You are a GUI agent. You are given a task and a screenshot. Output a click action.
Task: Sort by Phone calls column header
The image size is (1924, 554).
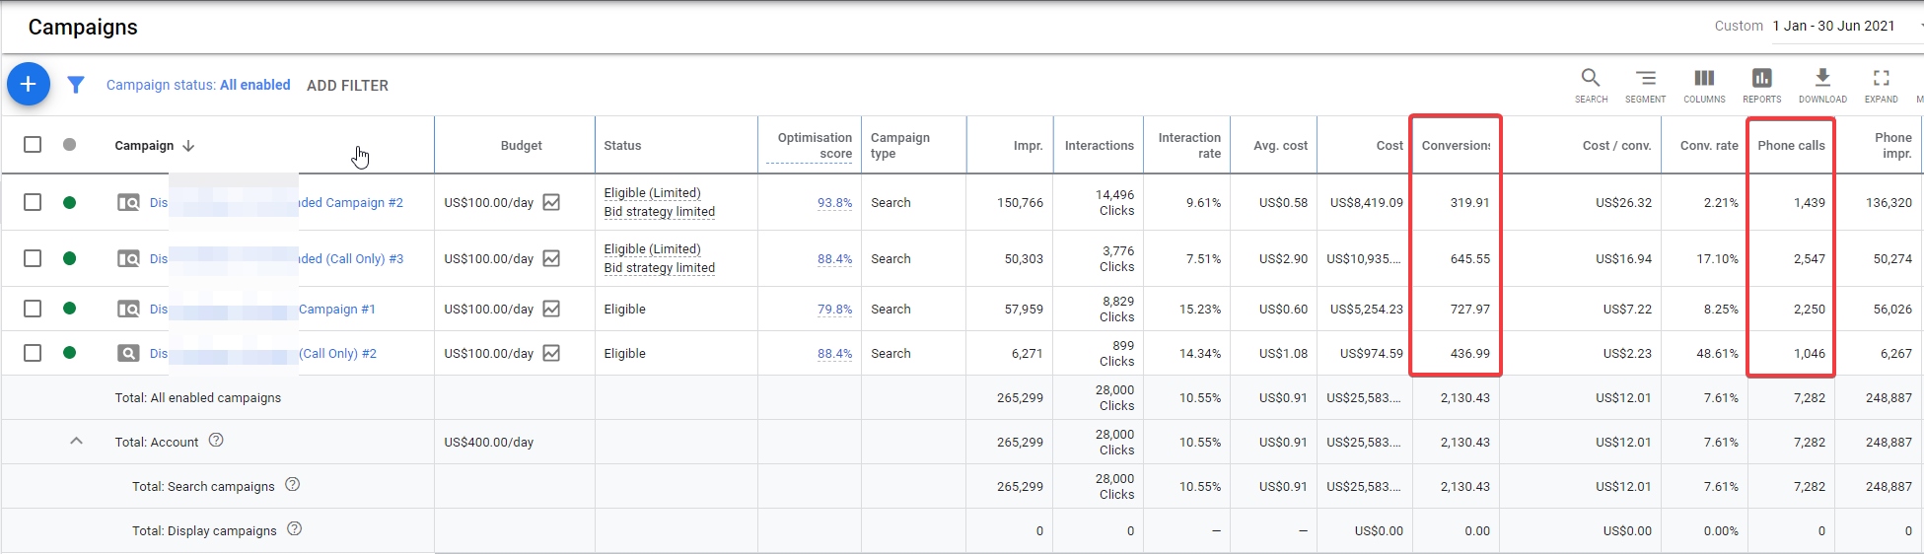1791,145
